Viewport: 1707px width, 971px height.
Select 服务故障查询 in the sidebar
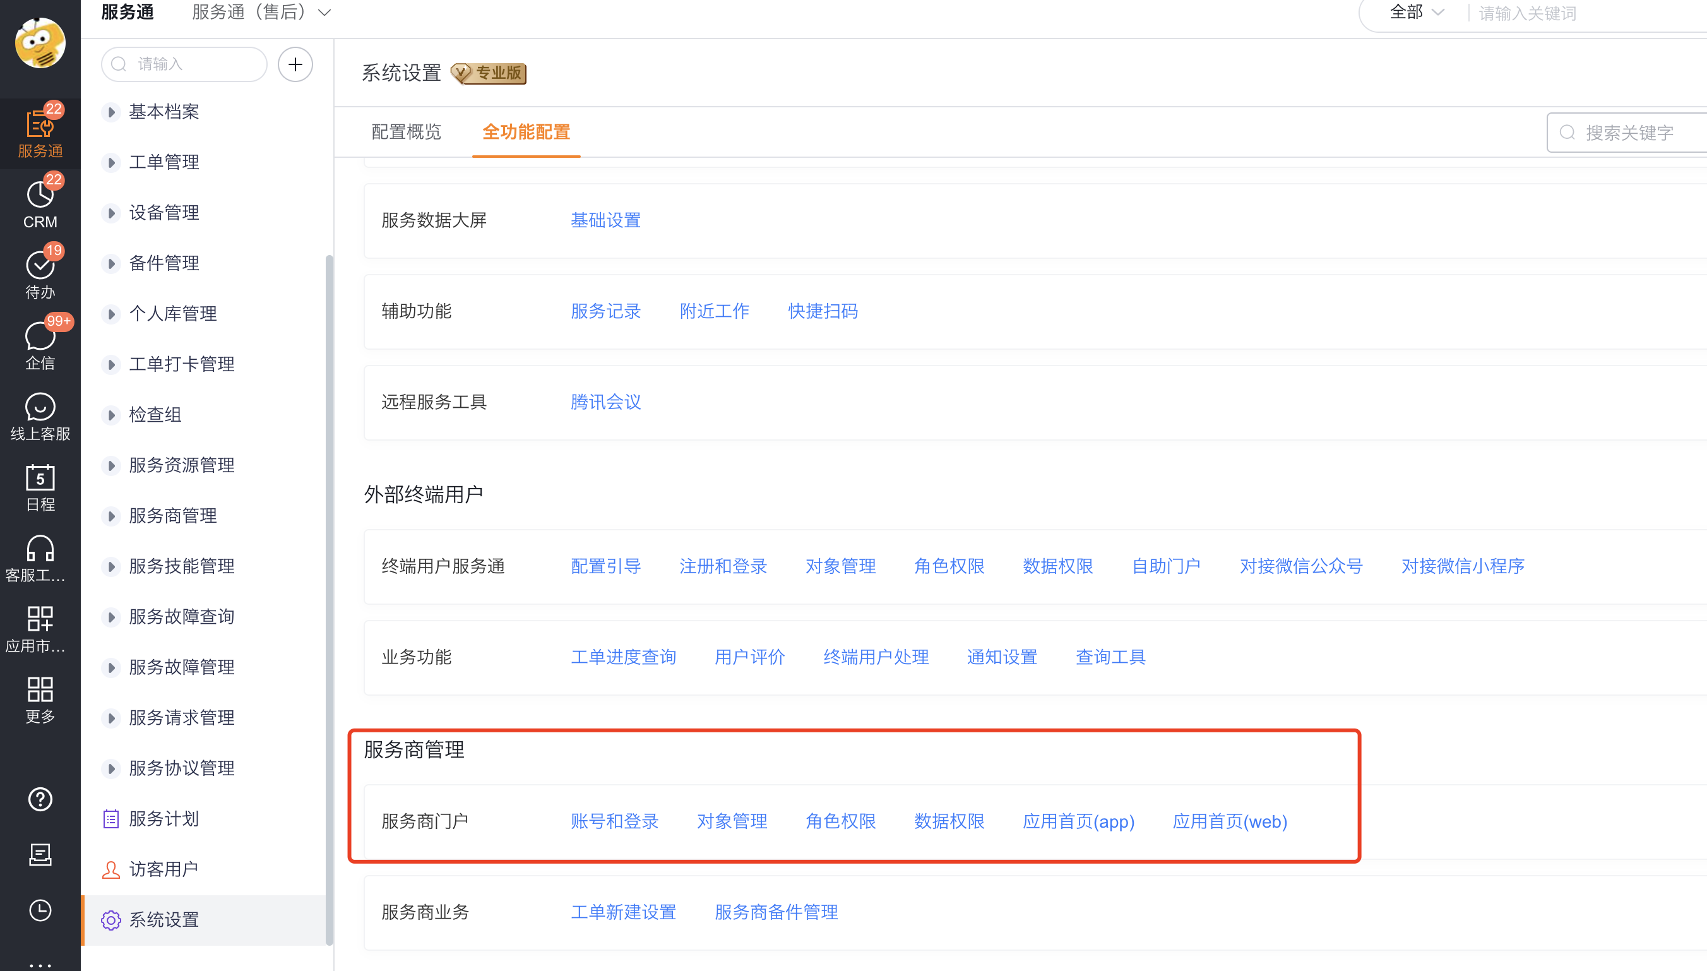point(181,616)
